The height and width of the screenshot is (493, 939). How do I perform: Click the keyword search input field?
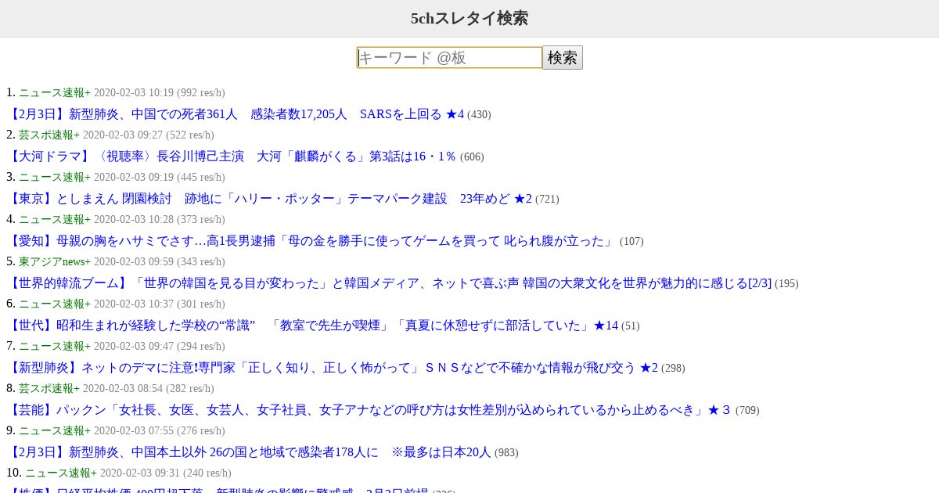point(449,58)
